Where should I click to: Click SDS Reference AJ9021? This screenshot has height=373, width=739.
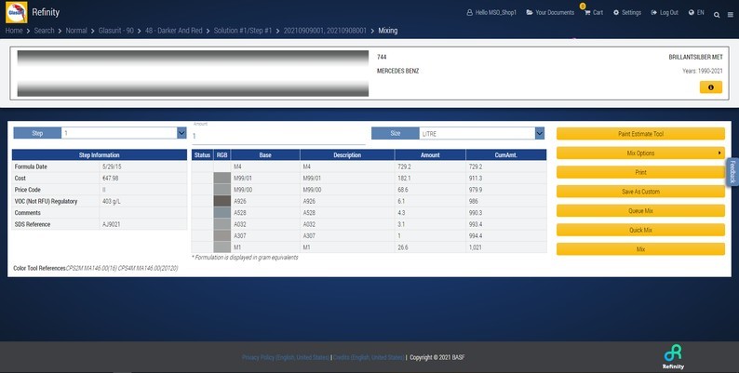pos(112,225)
